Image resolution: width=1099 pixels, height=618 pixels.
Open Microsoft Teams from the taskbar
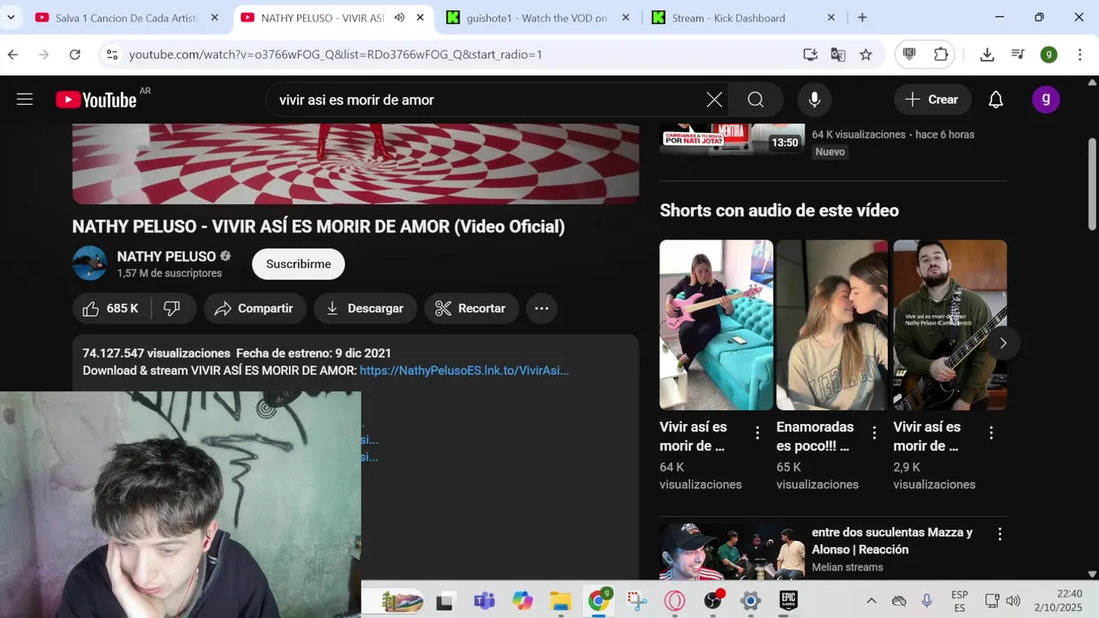point(484,601)
